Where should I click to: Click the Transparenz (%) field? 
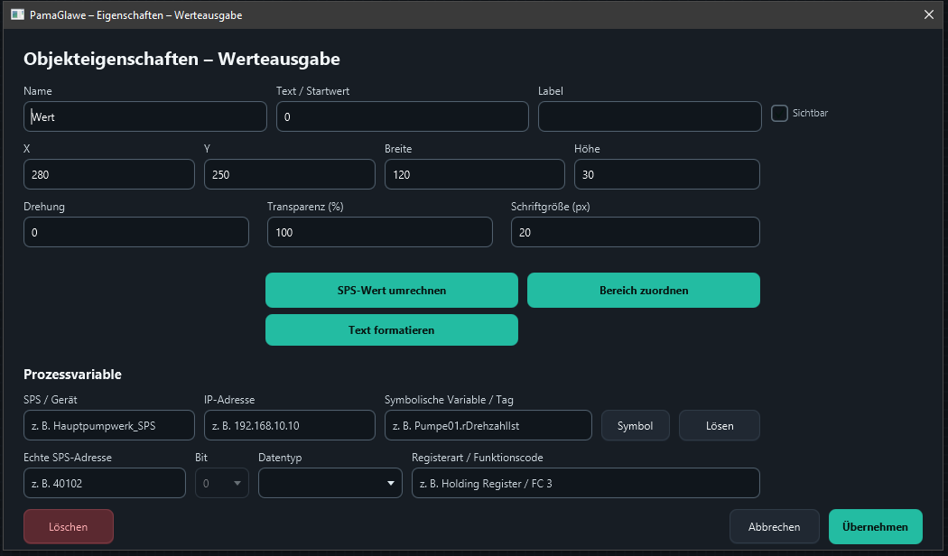click(380, 232)
